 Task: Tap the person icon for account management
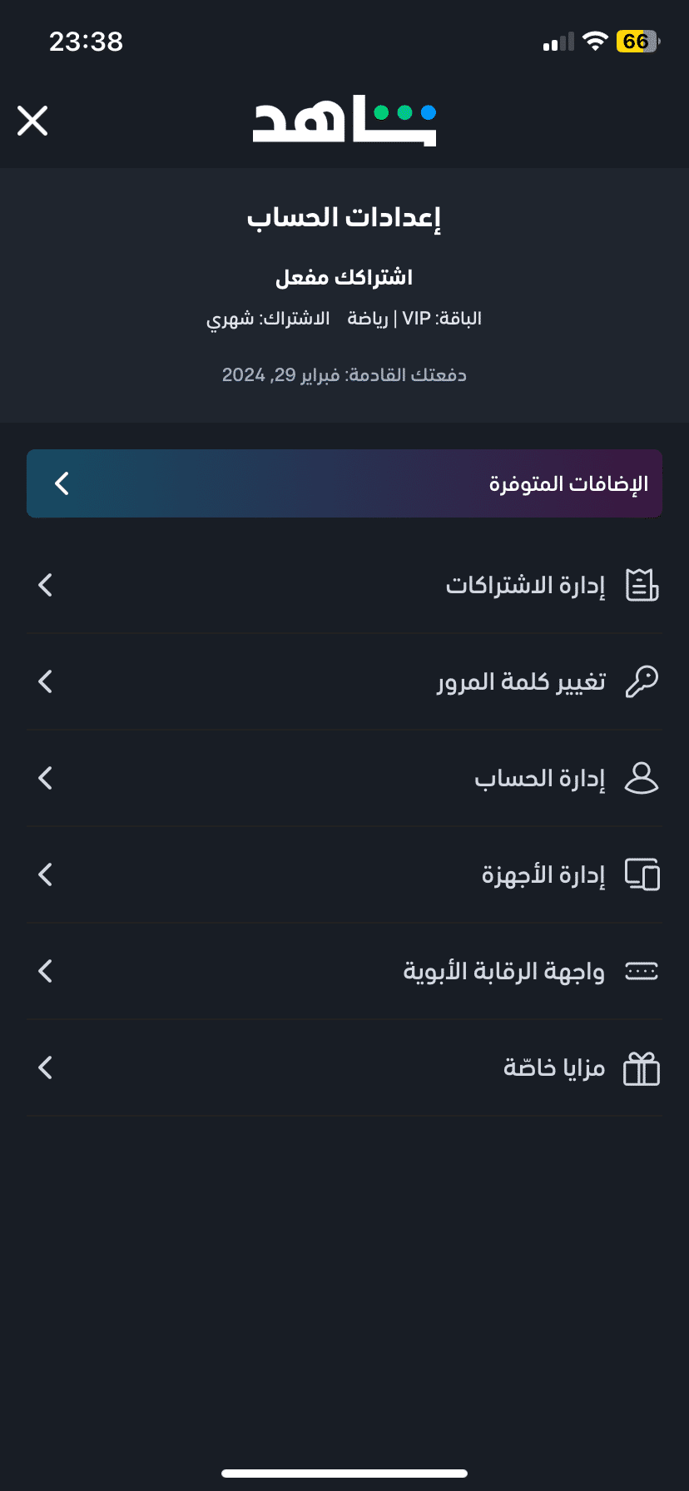[x=642, y=778]
